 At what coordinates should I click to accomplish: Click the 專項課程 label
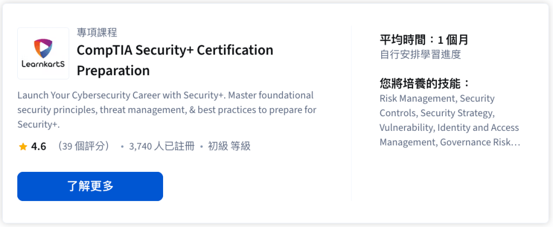point(97,32)
